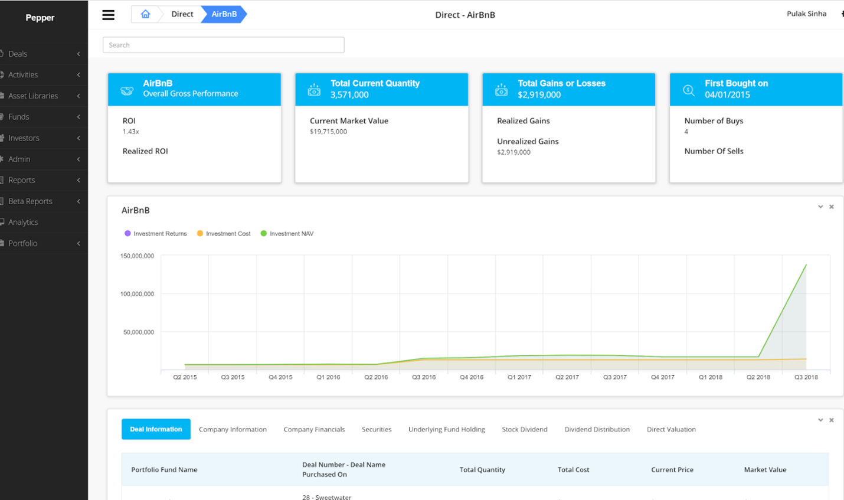Click the Analytics icon in the sidebar
Screen dimensions: 844x500
2,222
